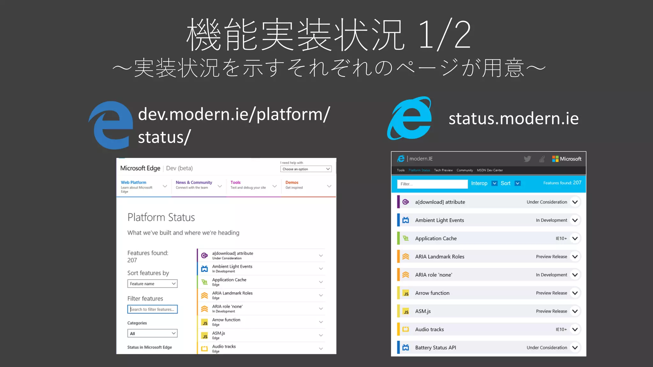Click ARIA role 'none' icon in modern.IE list
This screenshot has height=367, width=653.
click(x=406, y=275)
